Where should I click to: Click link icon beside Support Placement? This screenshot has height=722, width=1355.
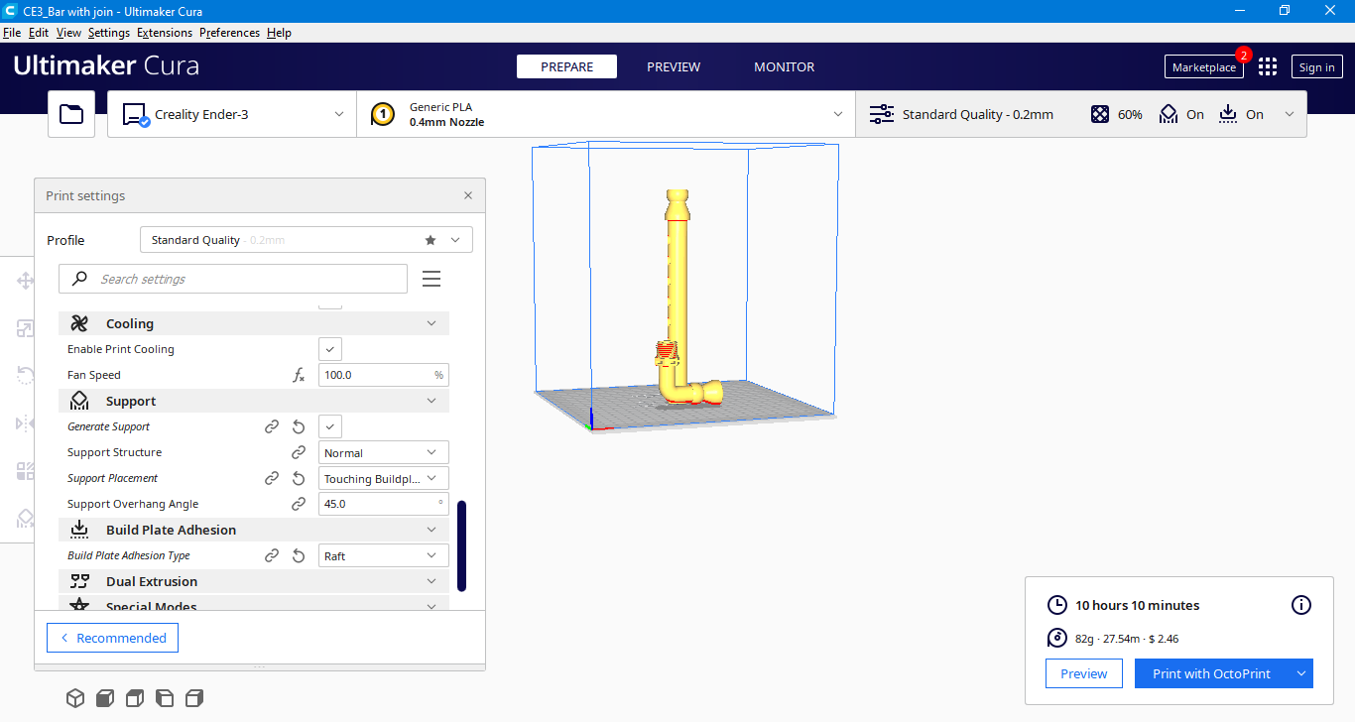tap(272, 478)
